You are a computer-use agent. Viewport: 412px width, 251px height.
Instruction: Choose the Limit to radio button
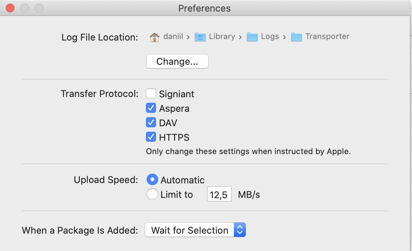pos(152,194)
